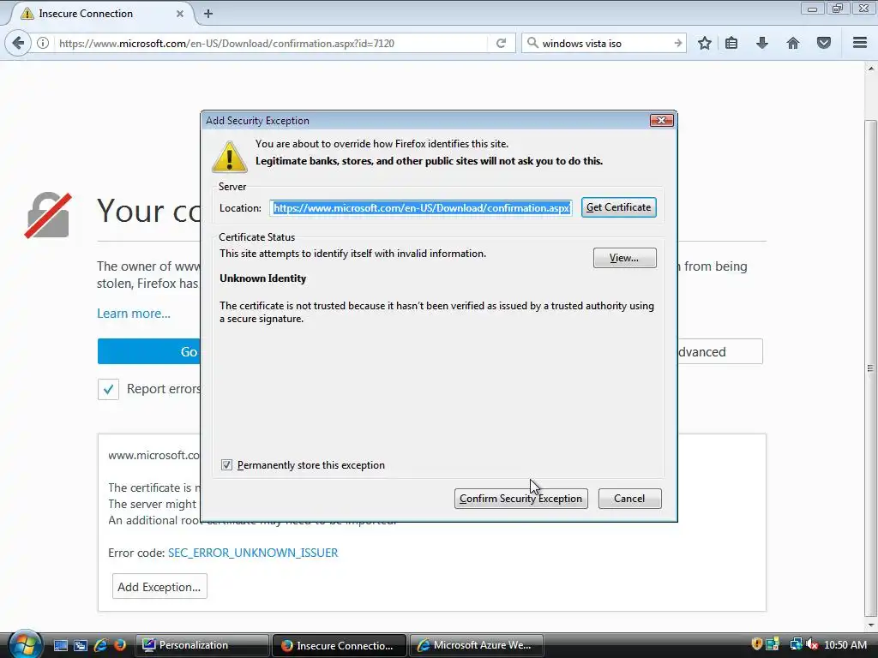
Task: Confirm Security Exception button
Action: [x=520, y=499]
